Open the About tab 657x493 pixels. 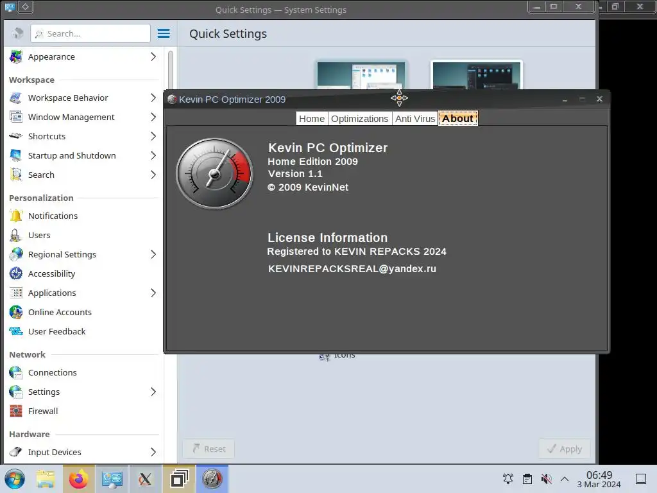(x=457, y=118)
